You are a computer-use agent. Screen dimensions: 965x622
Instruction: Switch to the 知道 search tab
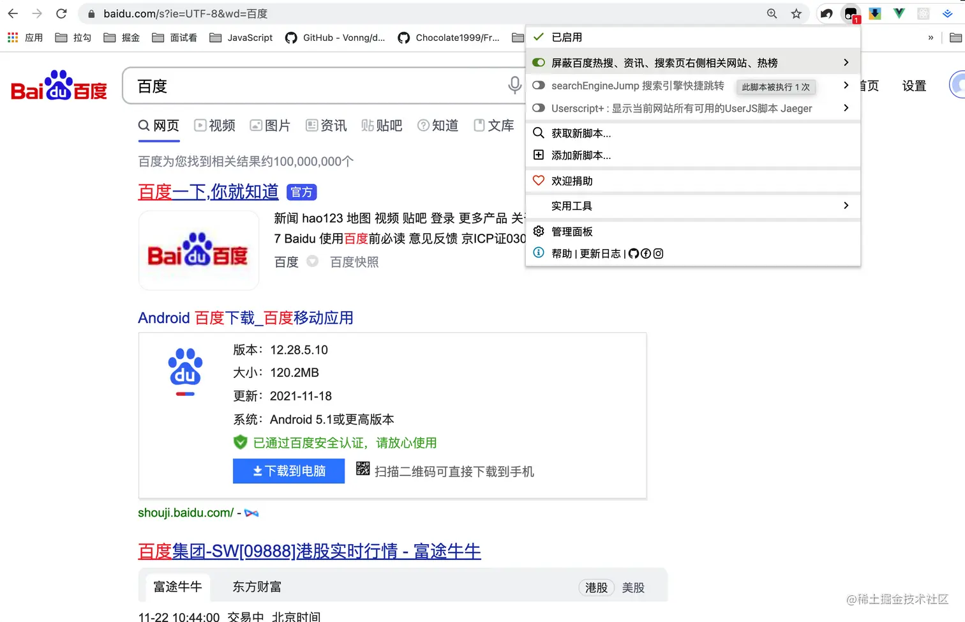438,126
